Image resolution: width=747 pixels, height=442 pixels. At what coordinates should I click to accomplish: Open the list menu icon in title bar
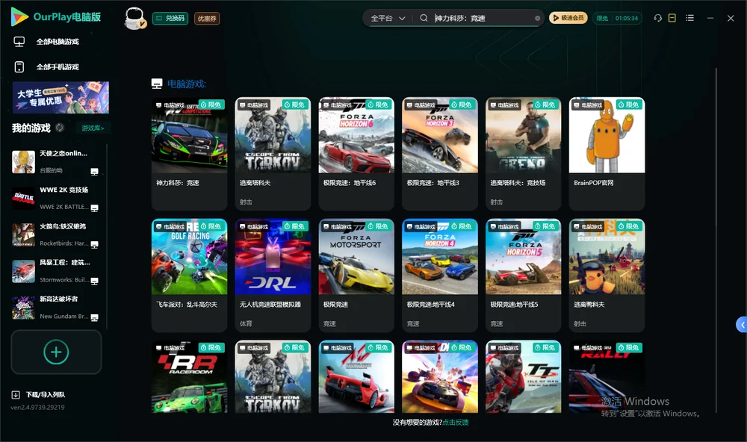tap(689, 18)
